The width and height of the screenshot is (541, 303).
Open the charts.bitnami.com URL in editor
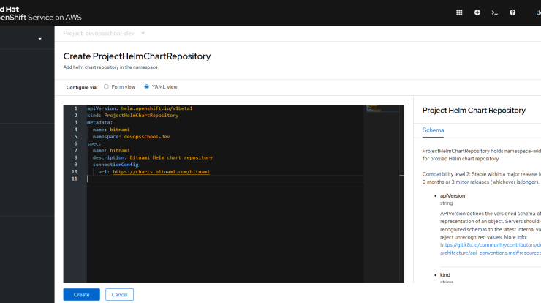click(x=161, y=172)
